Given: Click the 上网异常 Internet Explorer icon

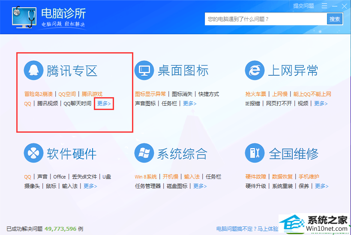Looking at the screenshot, I should coord(255,71).
